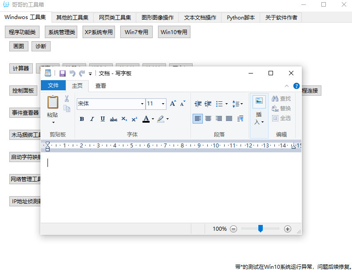Switch to the 查看 ribbon tab
Screen dimensions: 352x275
[x=101, y=86]
